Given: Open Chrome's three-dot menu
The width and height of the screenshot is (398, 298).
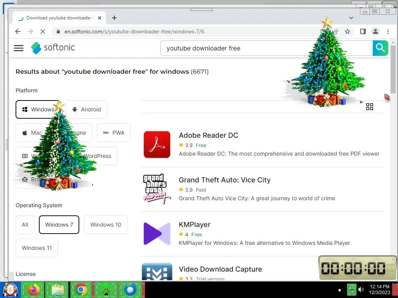Looking at the screenshot, I should (x=388, y=31).
